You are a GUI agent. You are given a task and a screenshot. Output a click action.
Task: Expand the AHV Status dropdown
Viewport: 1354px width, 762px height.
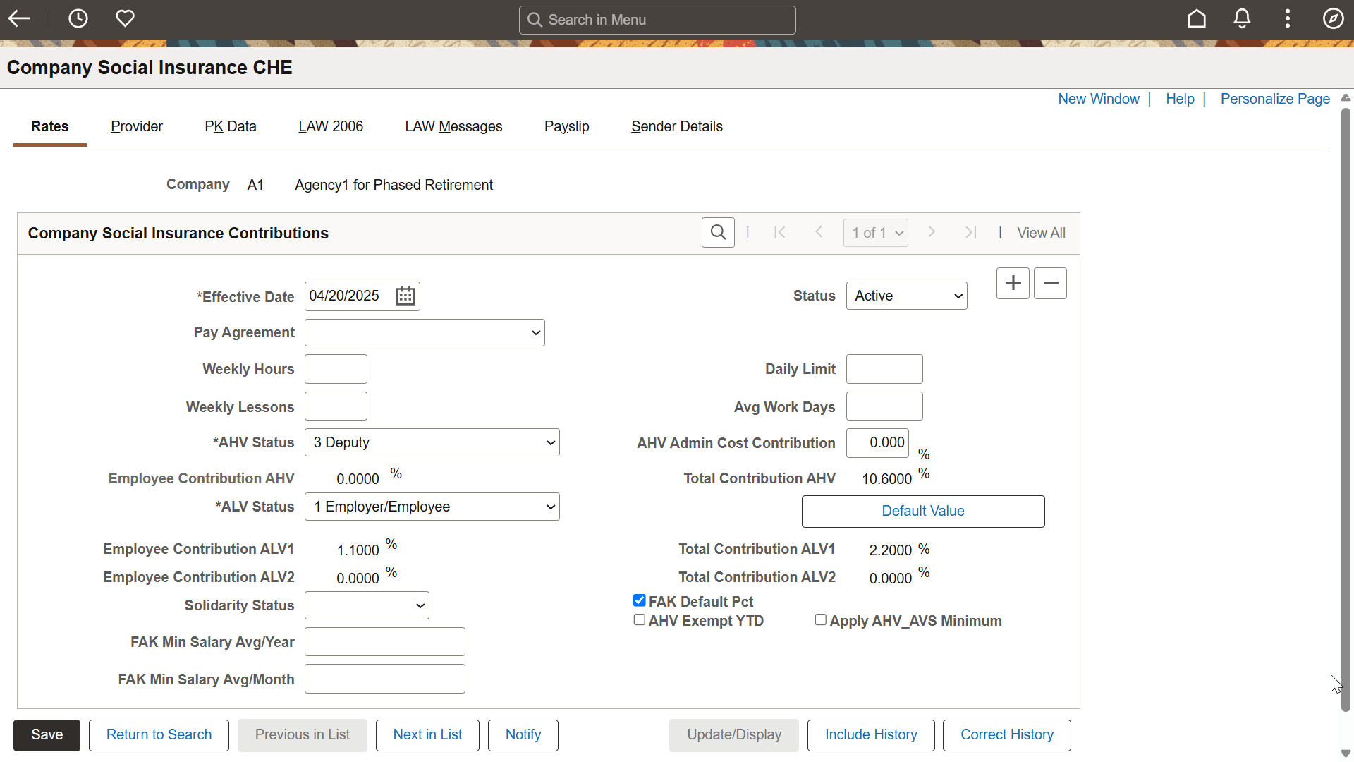pos(432,443)
